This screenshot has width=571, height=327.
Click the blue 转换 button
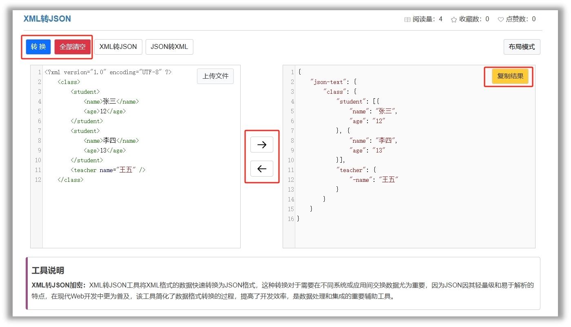(38, 46)
